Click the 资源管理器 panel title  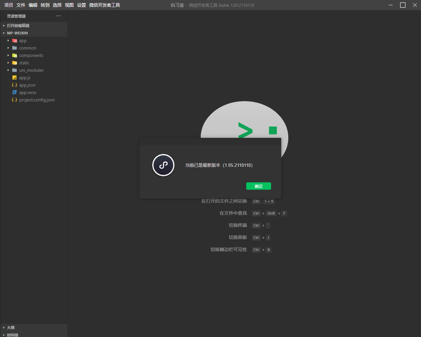(x=16, y=16)
